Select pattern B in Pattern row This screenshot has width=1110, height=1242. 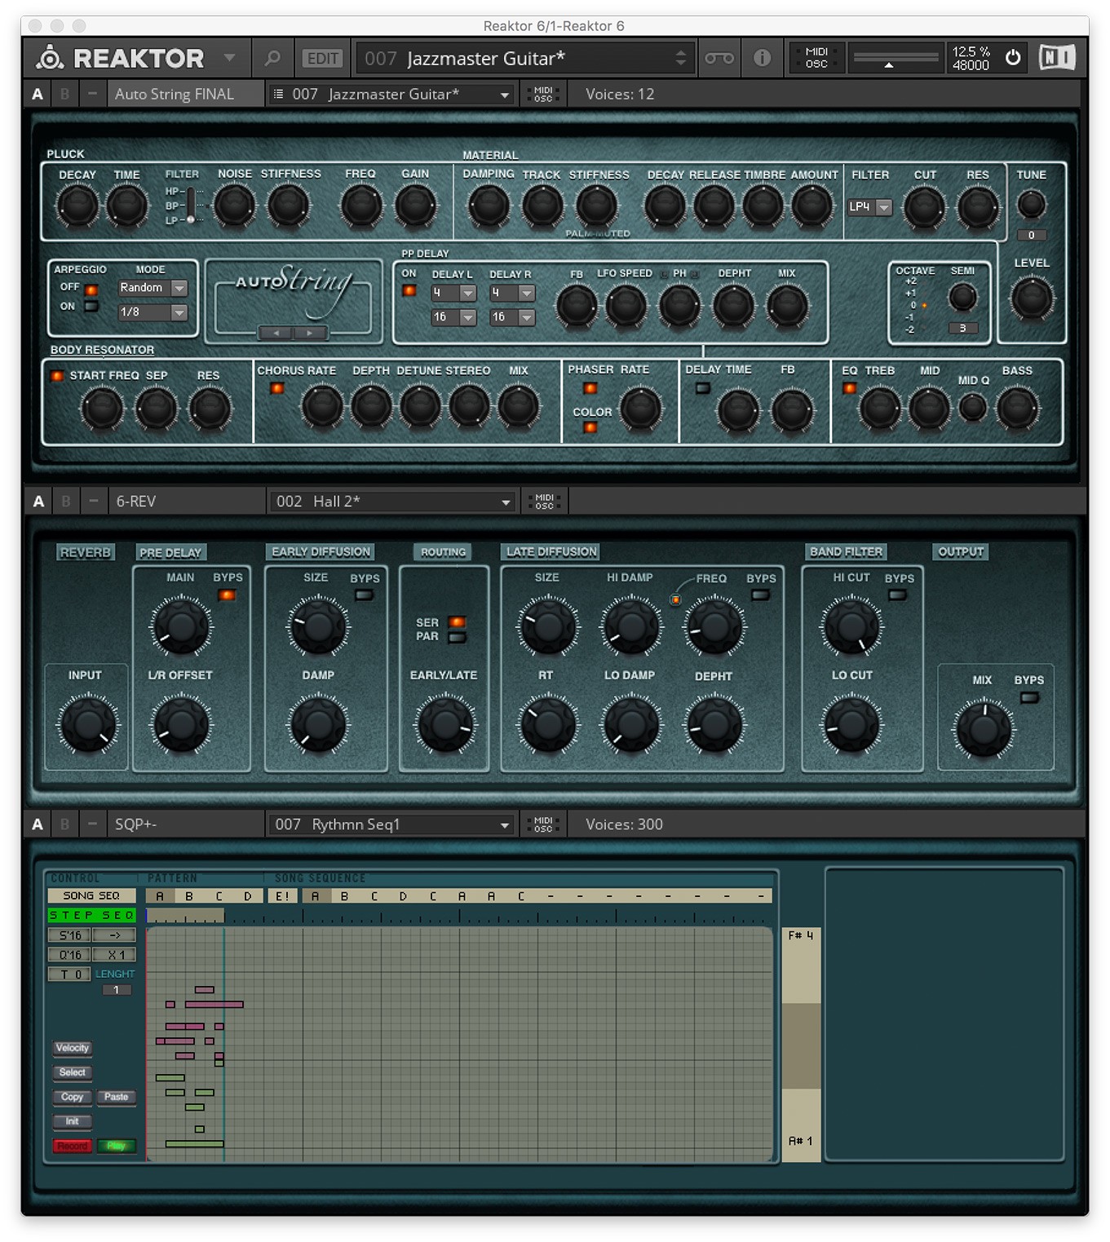[189, 896]
